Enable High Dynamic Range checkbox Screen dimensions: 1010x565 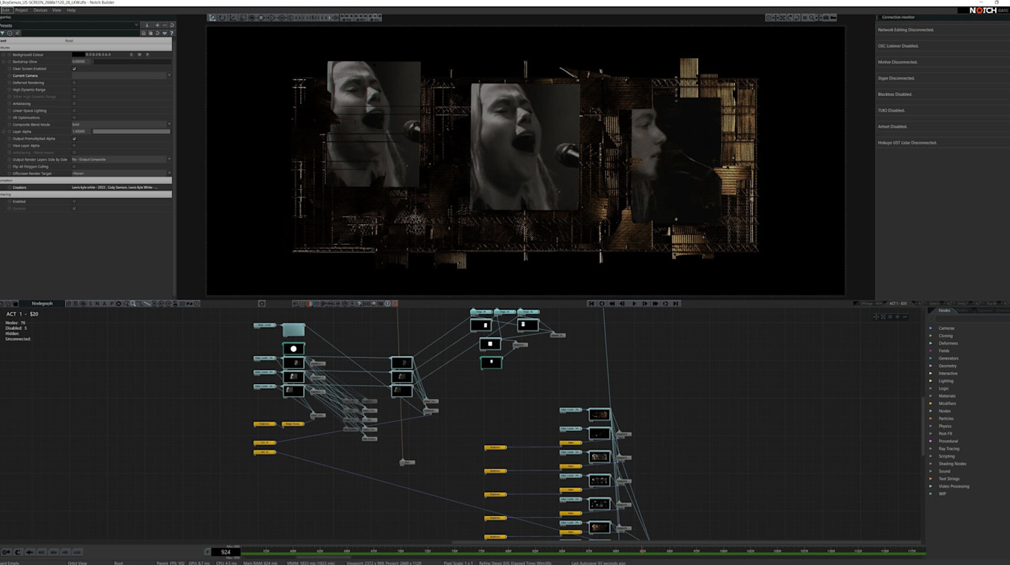[74, 89]
